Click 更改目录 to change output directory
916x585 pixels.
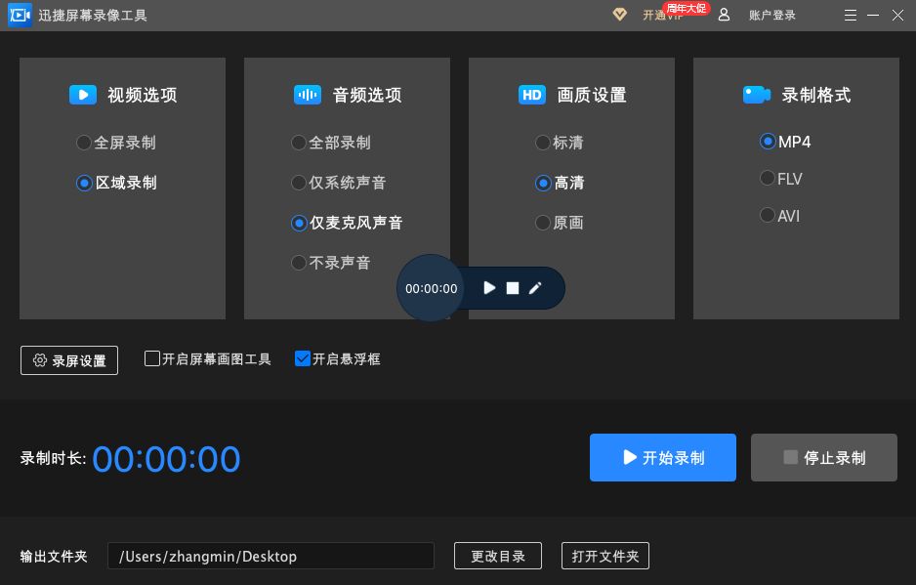[498, 556]
